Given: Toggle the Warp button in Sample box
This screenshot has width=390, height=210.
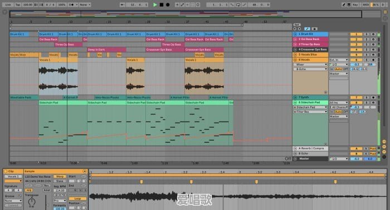Looking at the screenshot, I should pos(60,177).
